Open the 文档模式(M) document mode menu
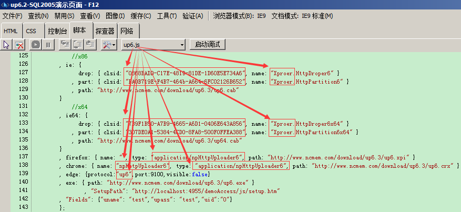The image size is (461, 212). pyautogui.click(x=302, y=16)
